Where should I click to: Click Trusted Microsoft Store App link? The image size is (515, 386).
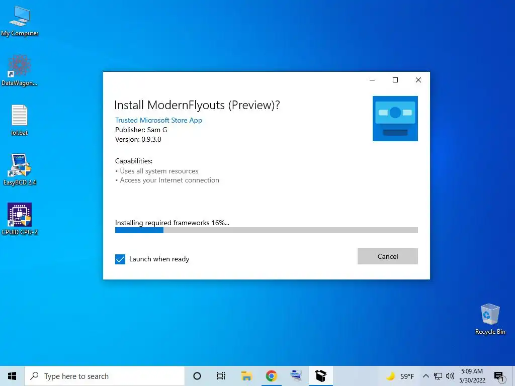point(158,120)
